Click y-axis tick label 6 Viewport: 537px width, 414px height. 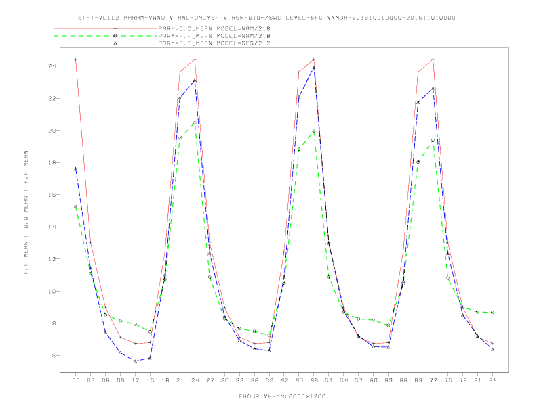coord(54,355)
